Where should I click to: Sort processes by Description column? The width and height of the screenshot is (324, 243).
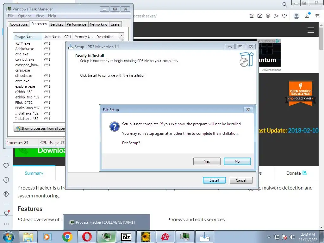(x=106, y=37)
